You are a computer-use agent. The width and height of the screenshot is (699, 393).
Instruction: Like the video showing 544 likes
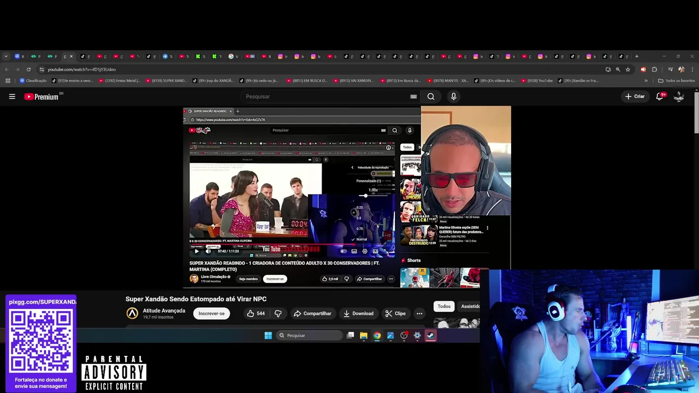256,313
